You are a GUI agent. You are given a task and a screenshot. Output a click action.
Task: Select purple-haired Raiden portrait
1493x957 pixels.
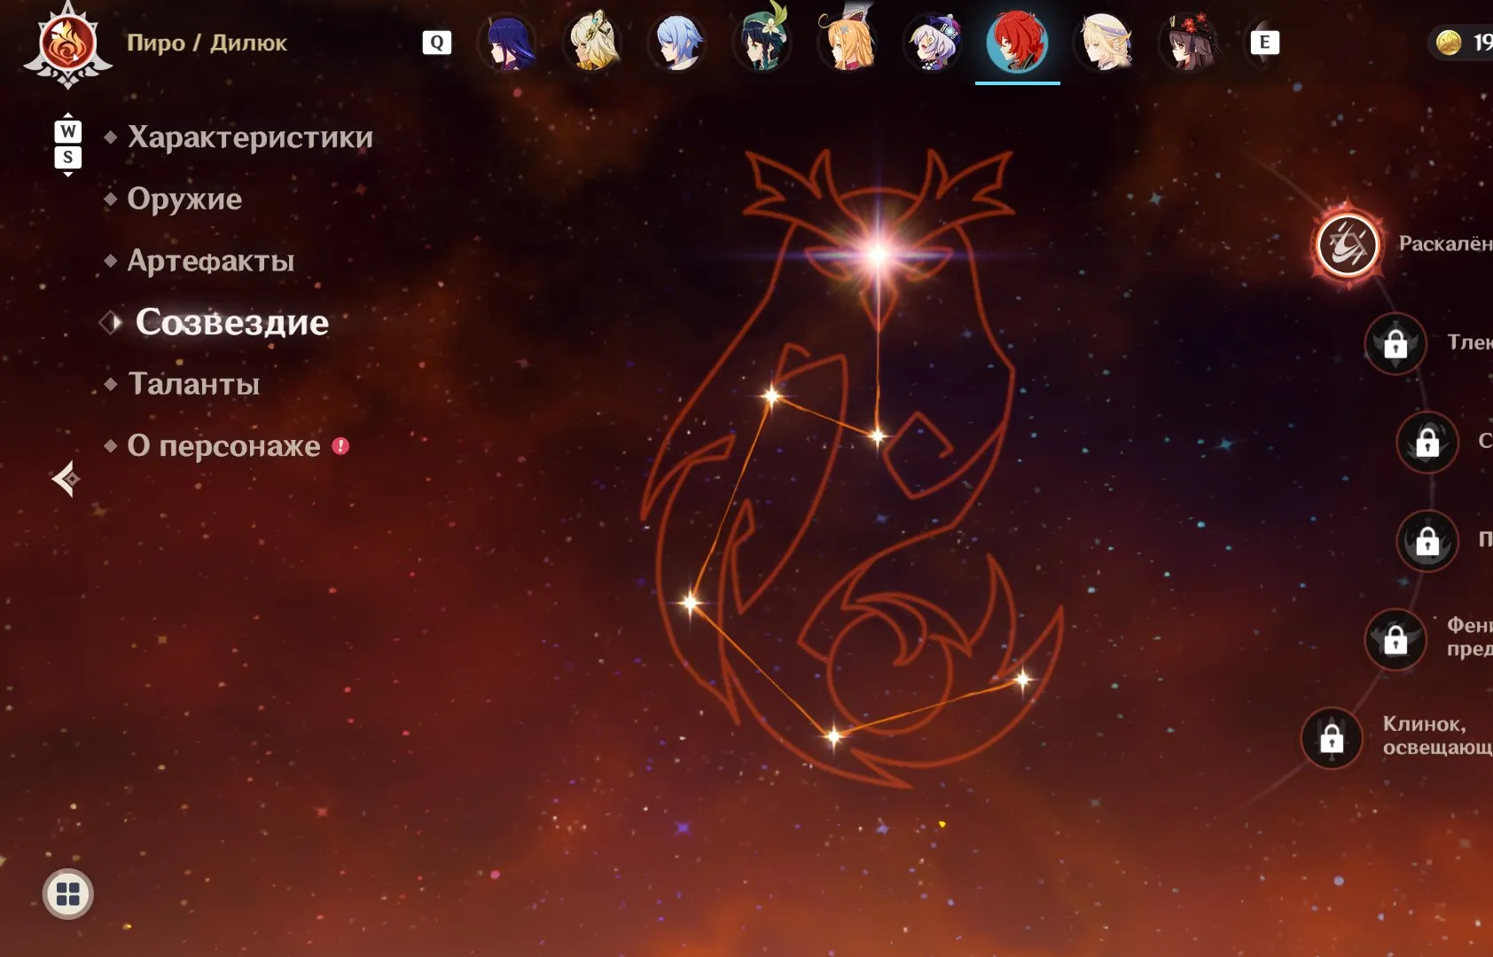[507, 43]
